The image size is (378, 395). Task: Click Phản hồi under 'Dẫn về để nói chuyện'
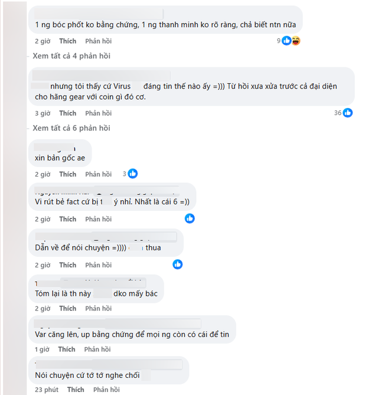[x=98, y=265]
